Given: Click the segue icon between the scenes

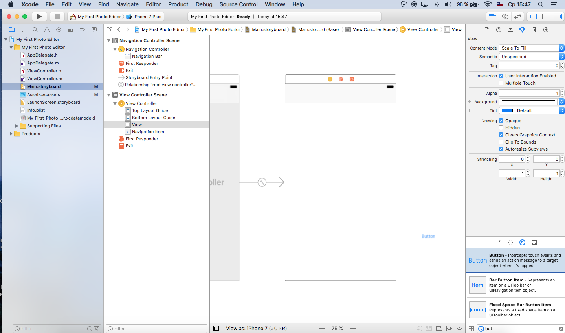Looking at the screenshot, I should click(x=262, y=182).
